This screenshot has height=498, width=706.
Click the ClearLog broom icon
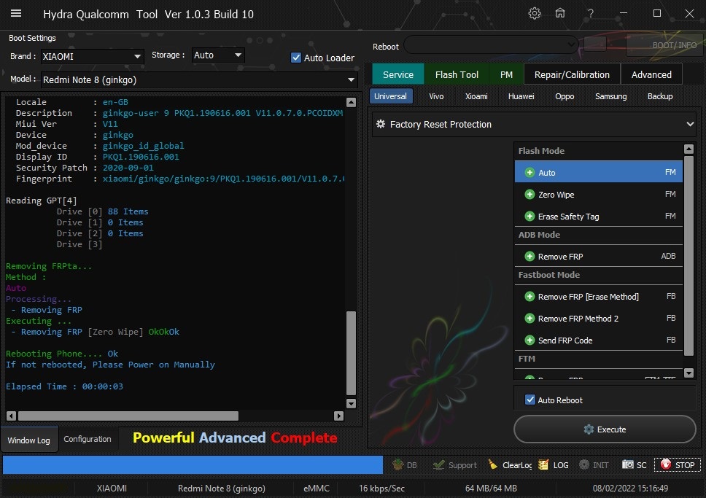[x=493, y=464]
